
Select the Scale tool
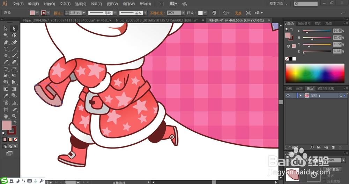click(14, 69)
